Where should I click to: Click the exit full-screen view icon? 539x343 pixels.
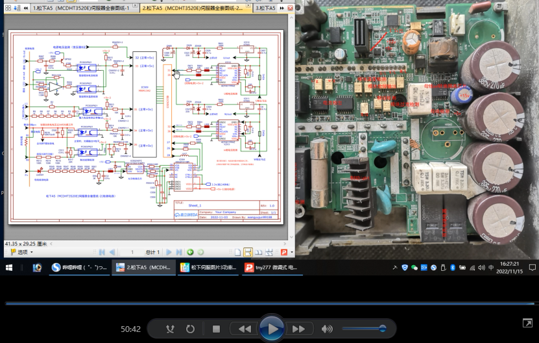527,323
